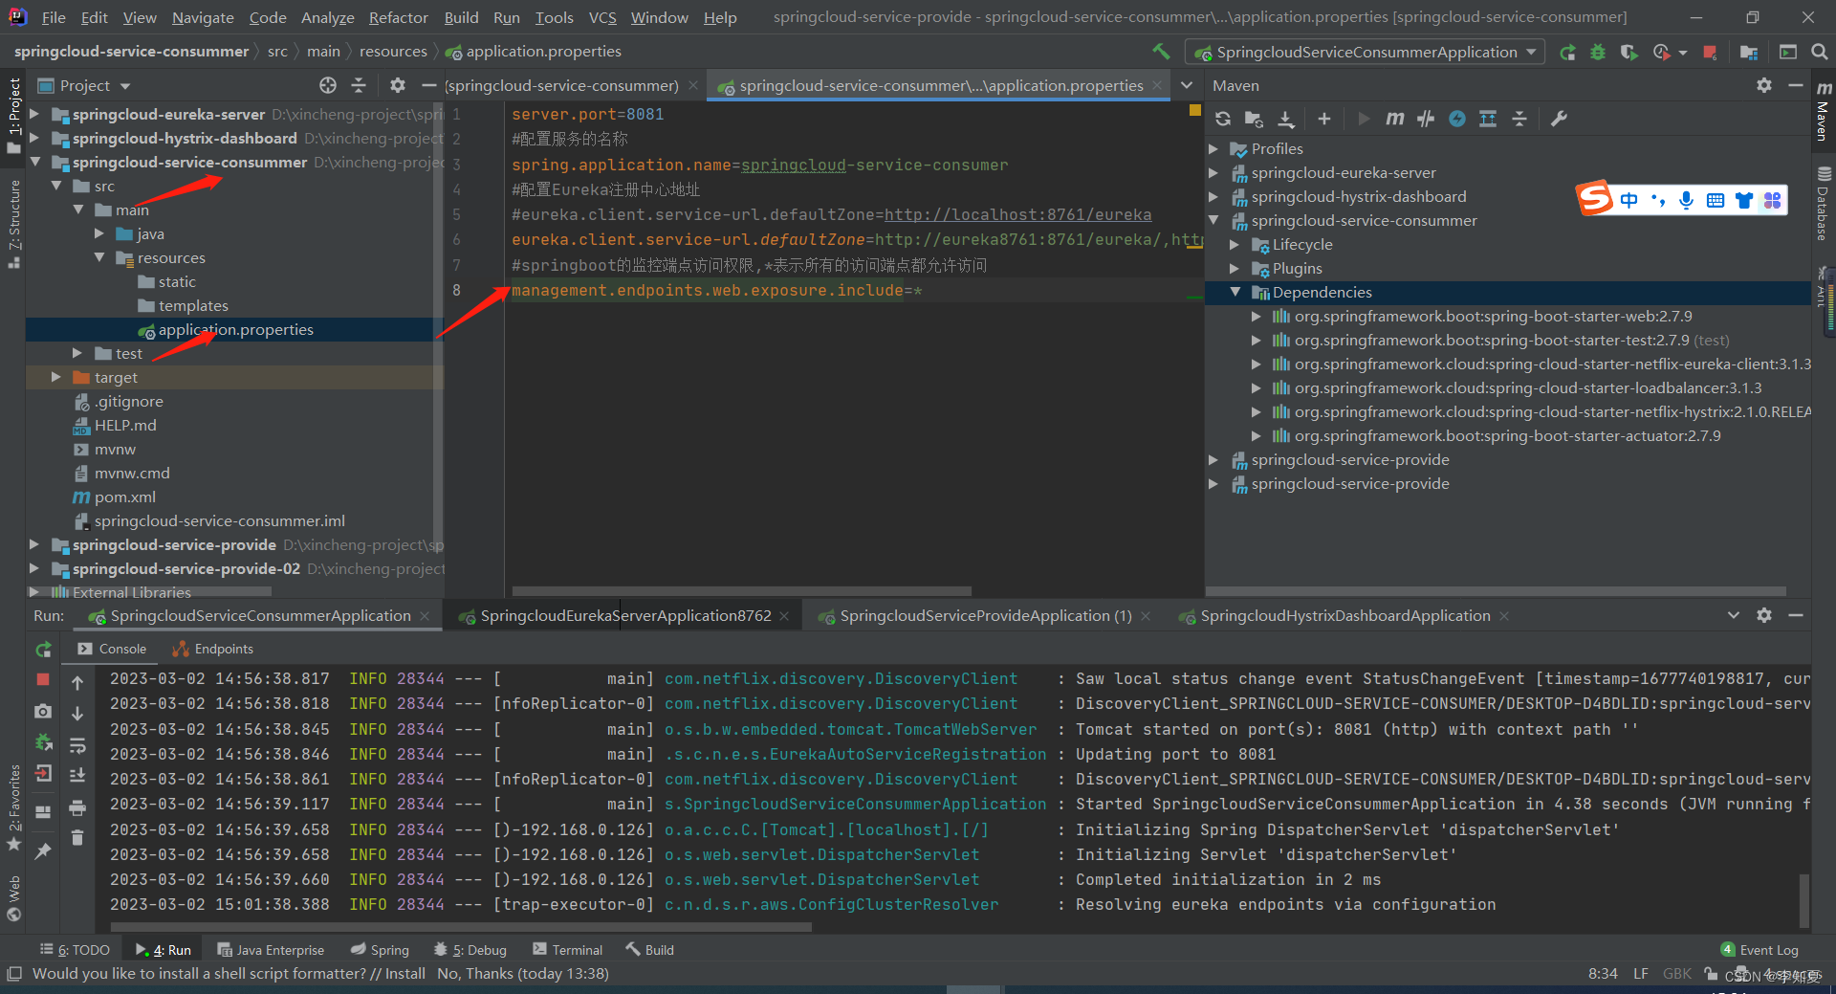Open the 6: TODO tool window
Image resolution: width=1836 pixels, height=994 pixels.
pos(75,950)
